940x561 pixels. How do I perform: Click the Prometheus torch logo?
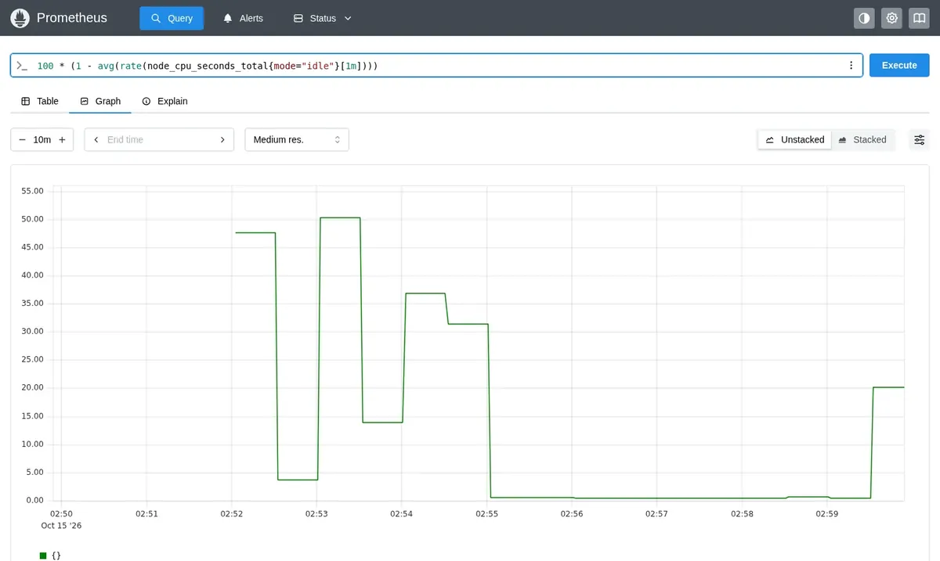point(20,18)
